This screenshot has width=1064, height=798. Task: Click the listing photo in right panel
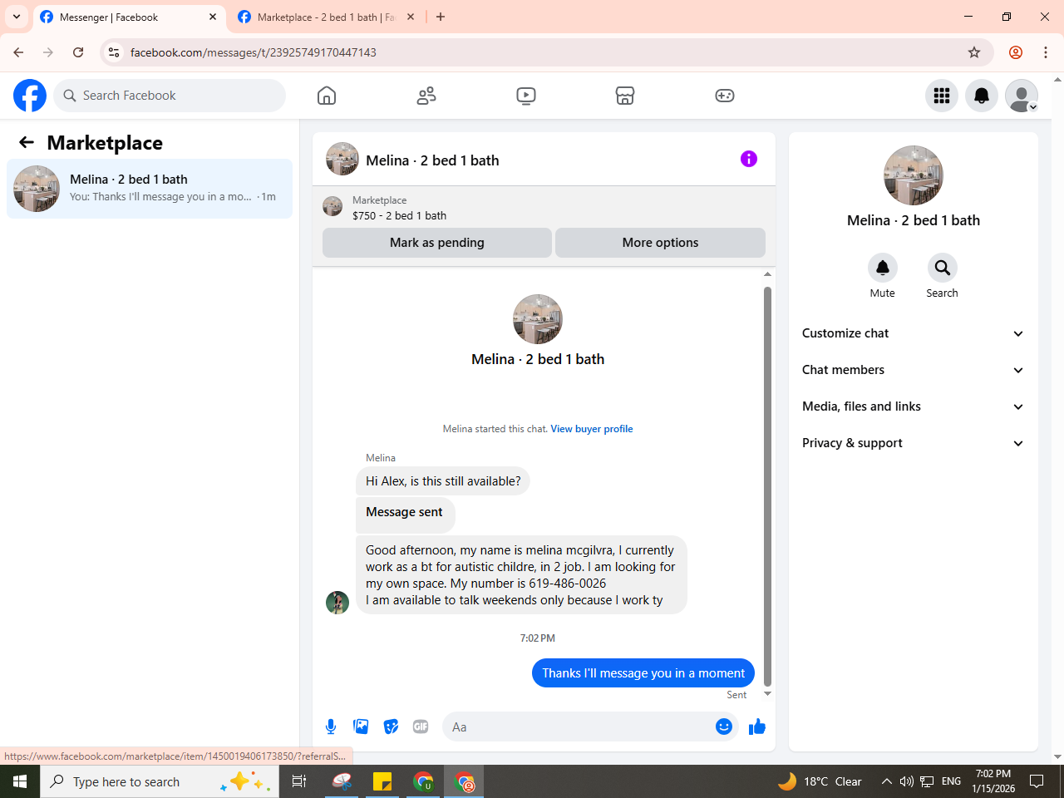point(914,175)
